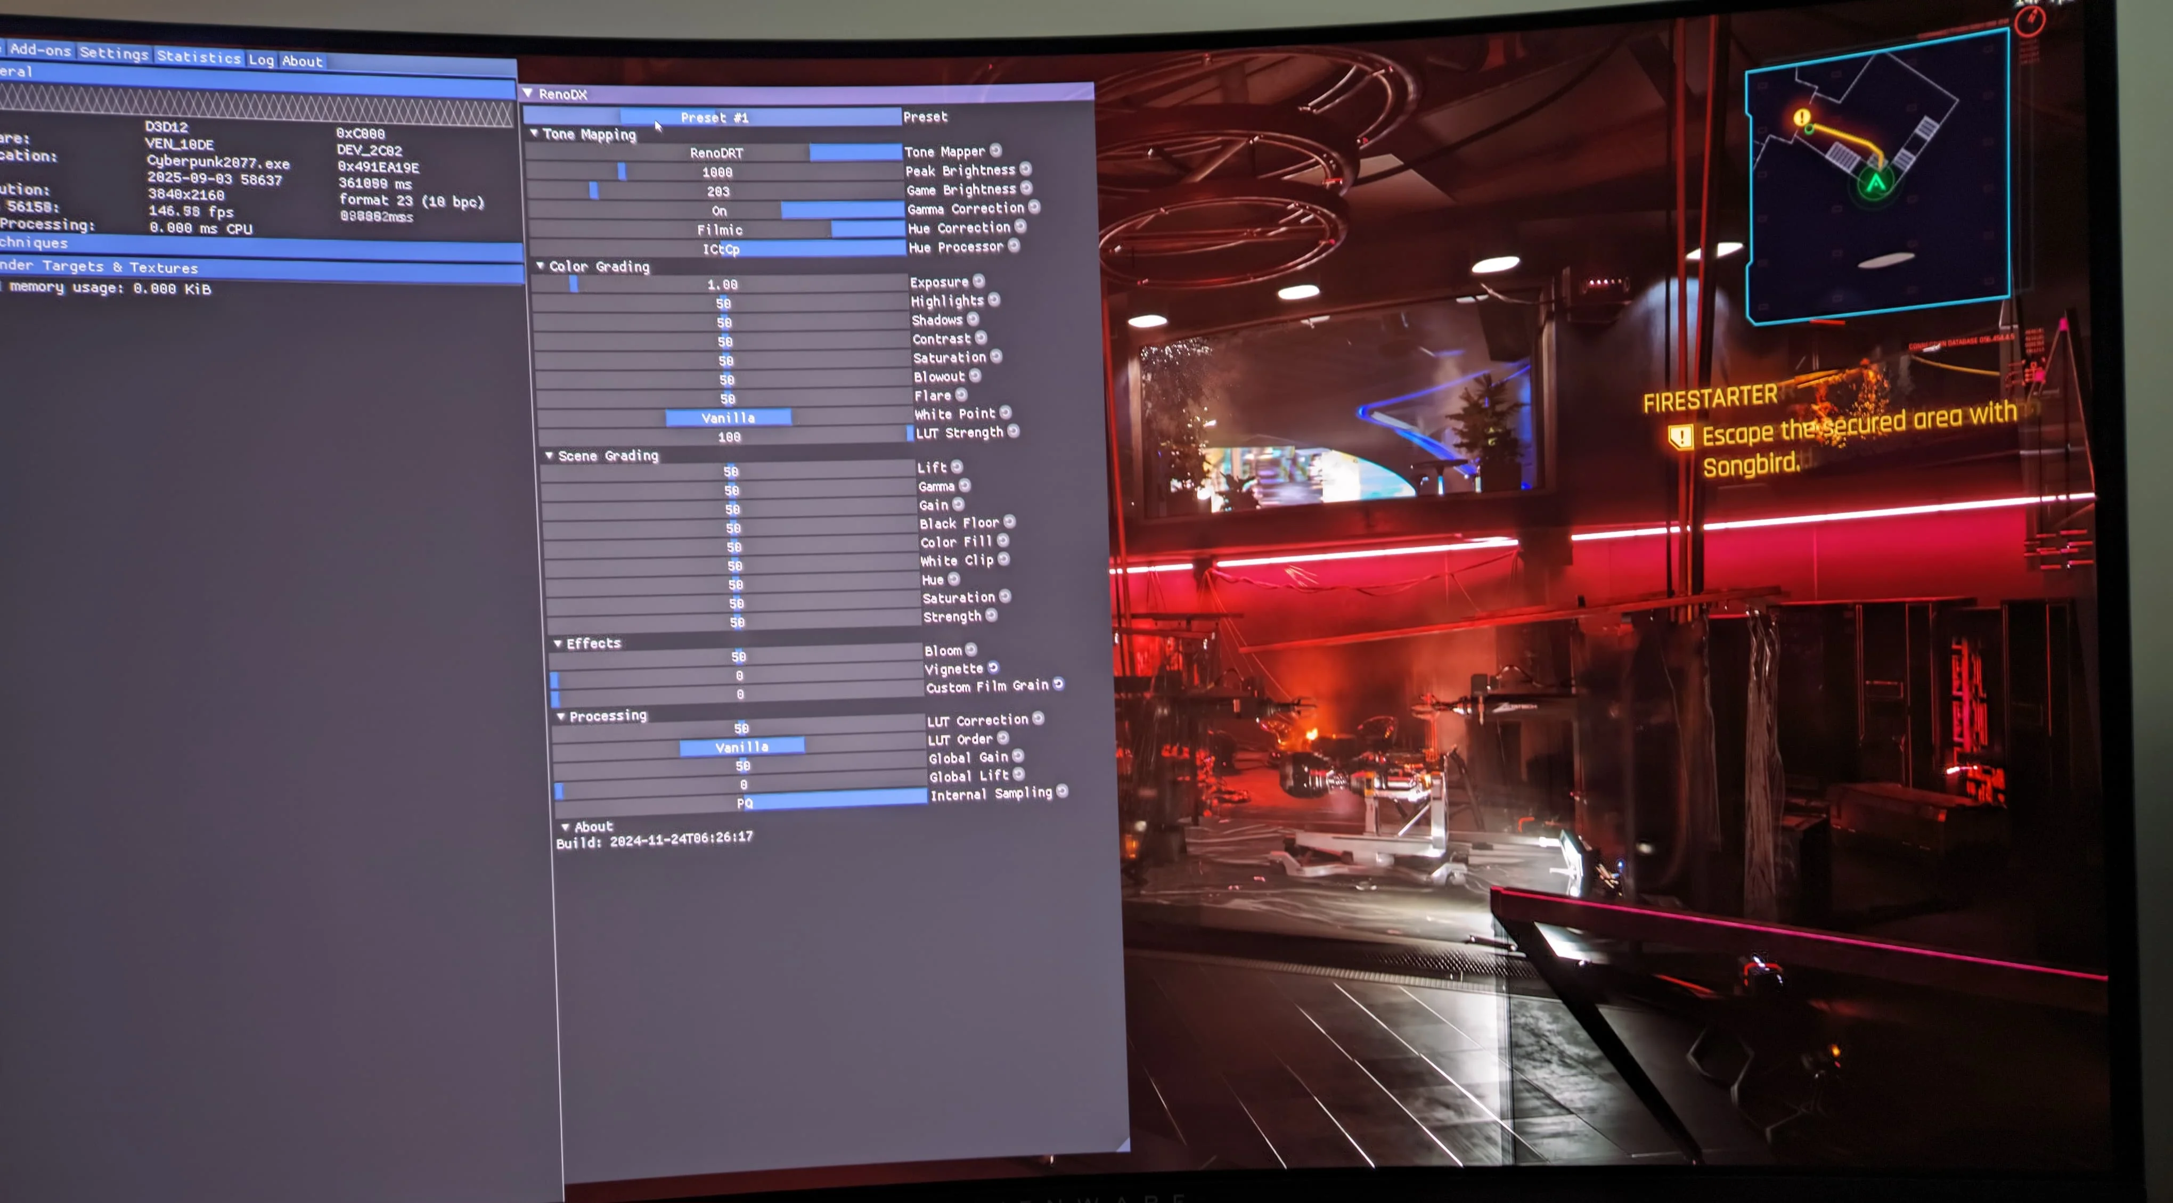Click the minimap in the game view
The height and width of the screenshot is (1203, 2173).
(x=1880, y=177)
